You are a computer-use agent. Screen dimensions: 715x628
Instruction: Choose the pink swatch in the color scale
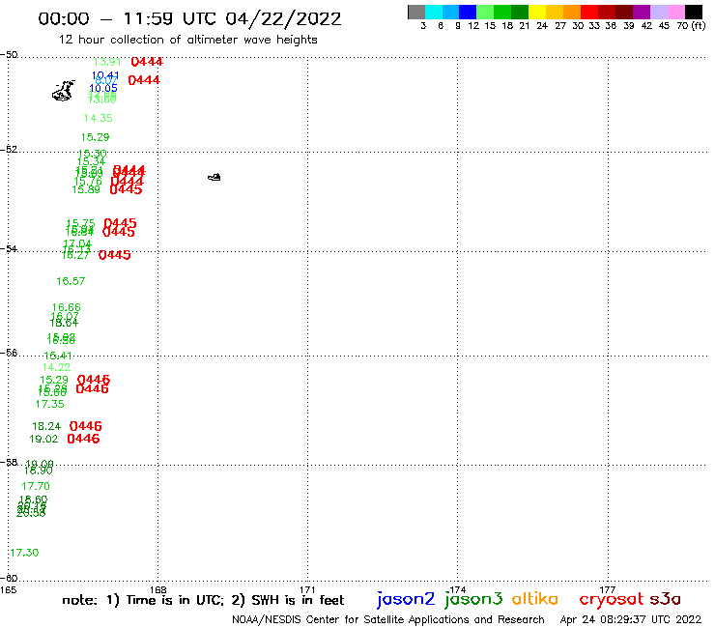676,12
